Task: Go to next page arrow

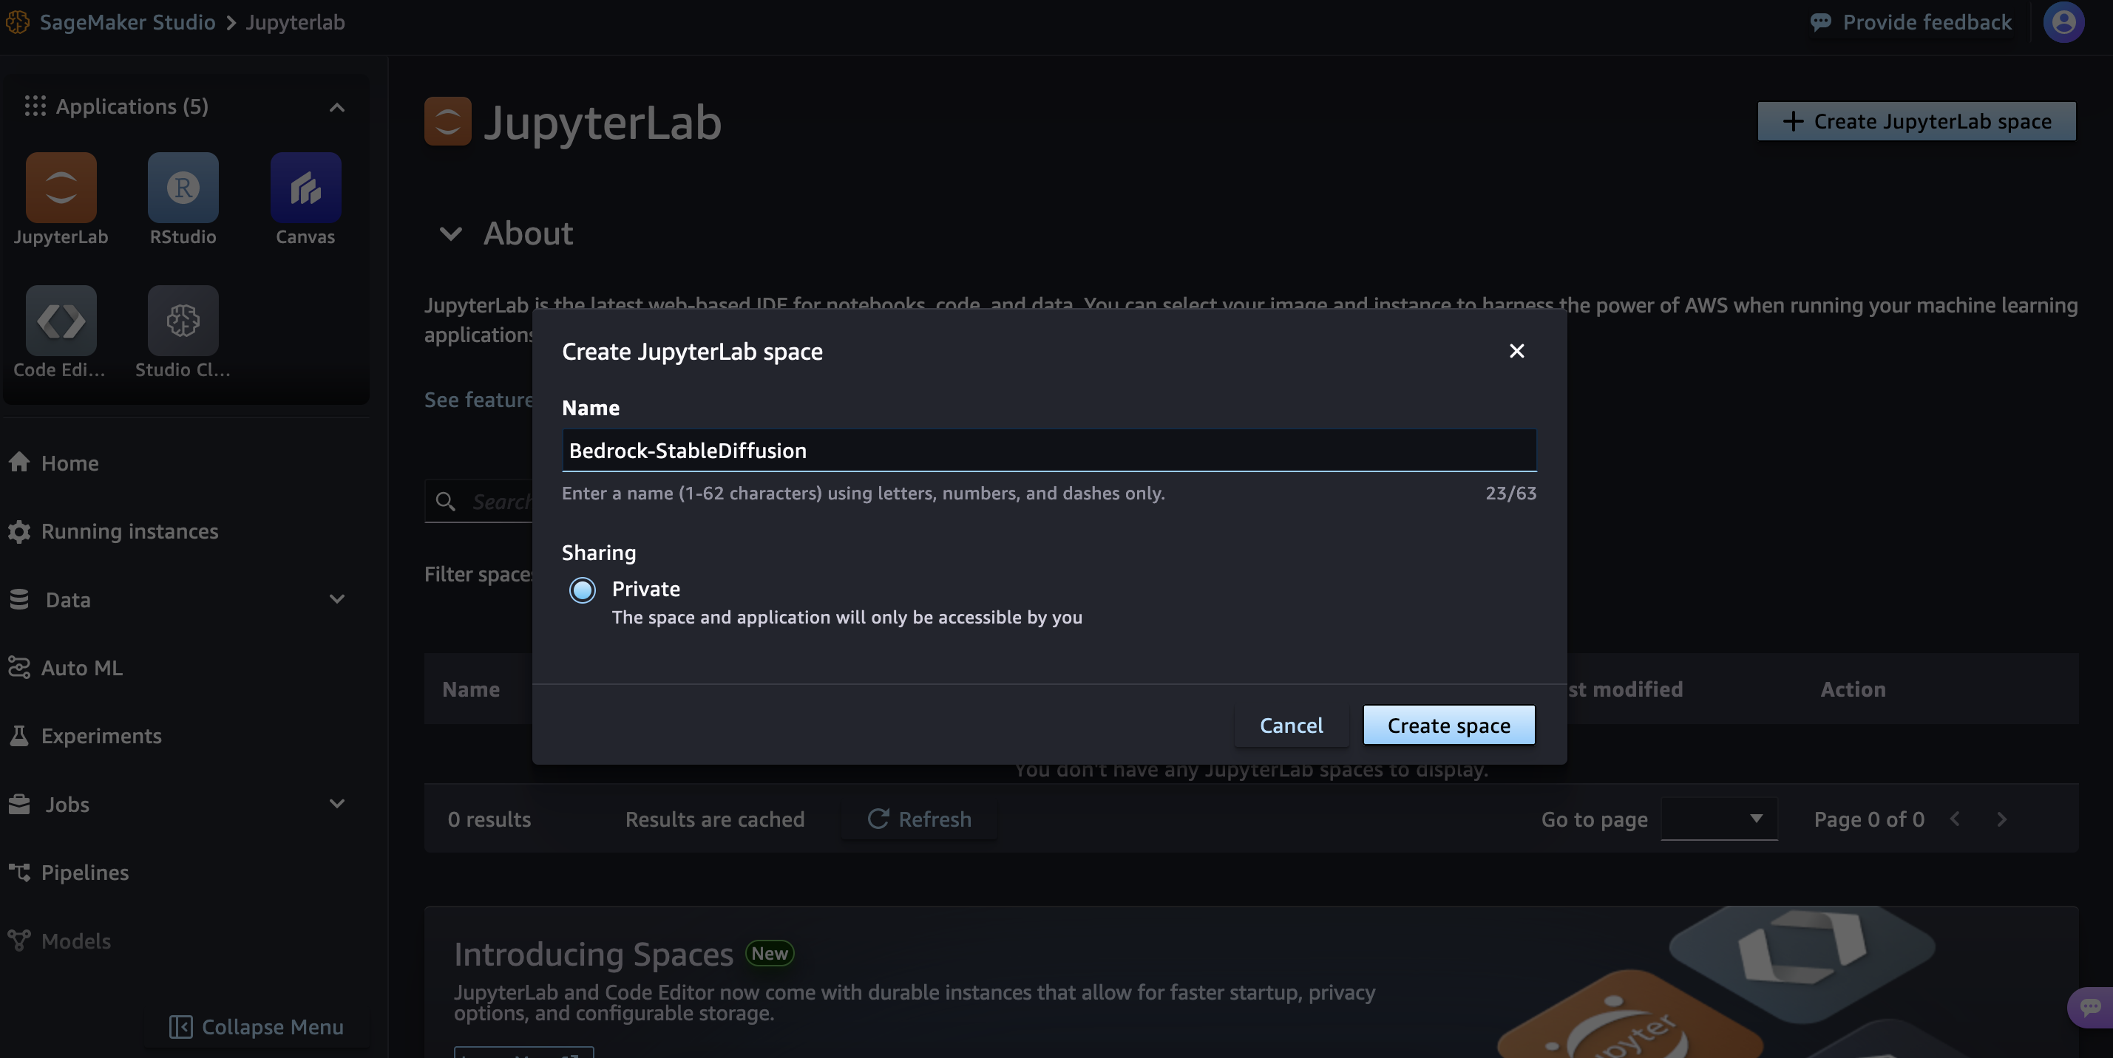Action: [2001, 819]
